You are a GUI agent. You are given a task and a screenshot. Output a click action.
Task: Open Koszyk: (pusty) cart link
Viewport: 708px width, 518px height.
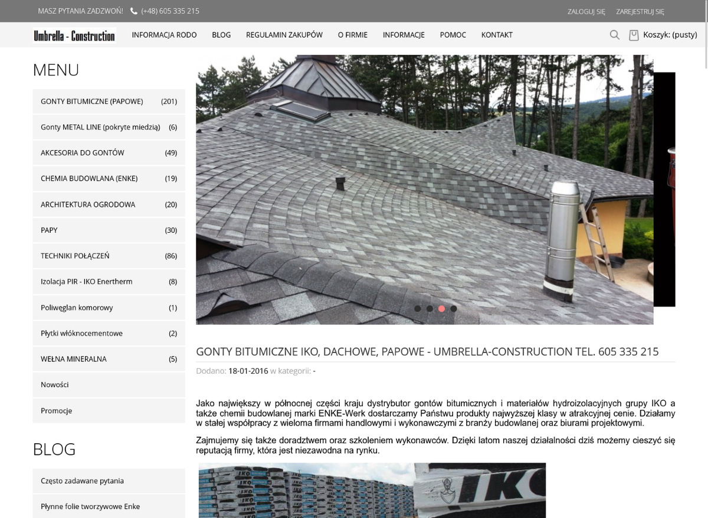click(x=670, y=35)
